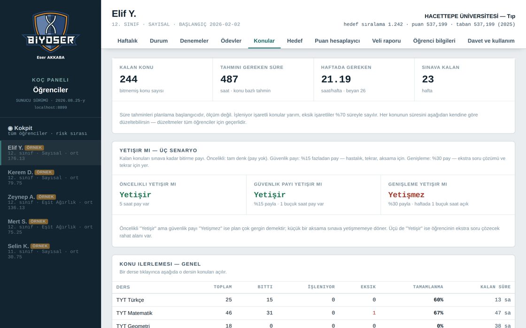Expand the TYT Matematik course row

[313, 313]
